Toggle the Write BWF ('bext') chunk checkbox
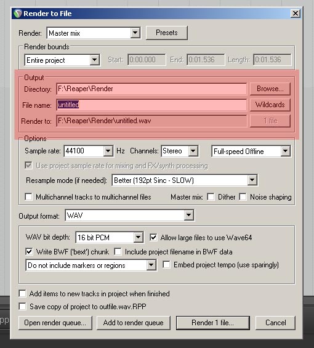The width and height of the screenshot is (314, 348). point(29,252)
